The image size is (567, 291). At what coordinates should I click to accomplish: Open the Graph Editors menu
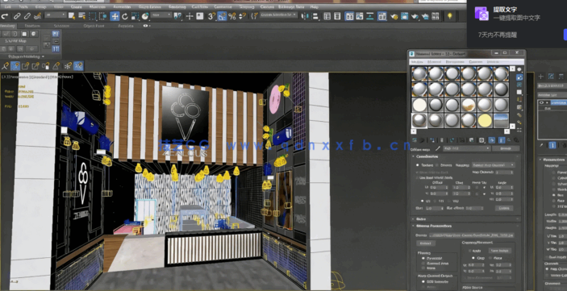point(150,7)
